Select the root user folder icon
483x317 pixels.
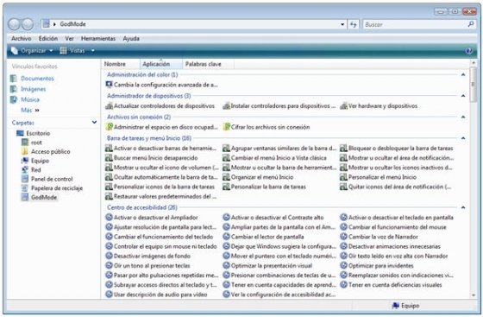[x=25, y=143]
